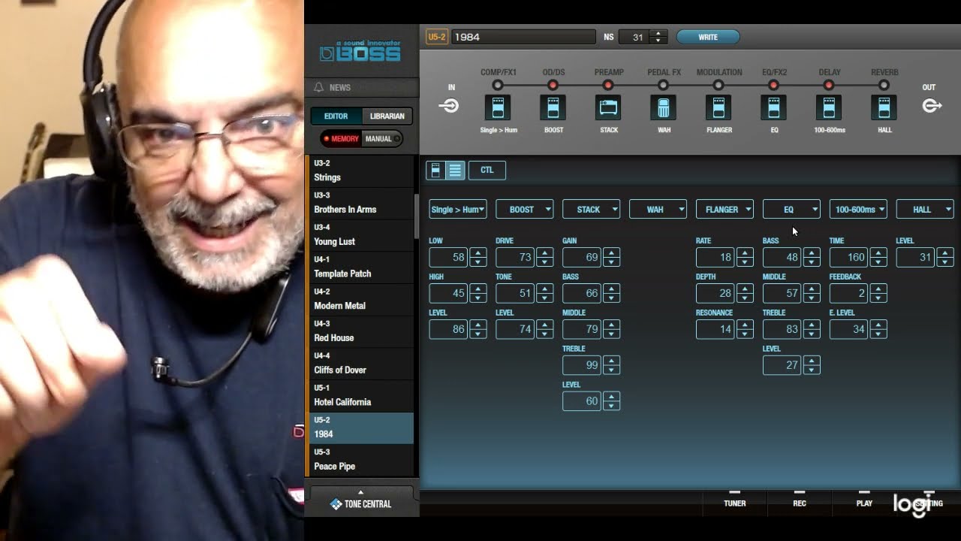Adjust reverb LEVEL stepper arrows

coord(945,258)
